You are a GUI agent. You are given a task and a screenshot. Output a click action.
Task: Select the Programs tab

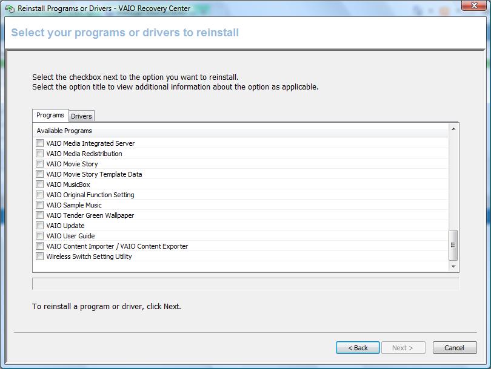[x=50, y=115]
